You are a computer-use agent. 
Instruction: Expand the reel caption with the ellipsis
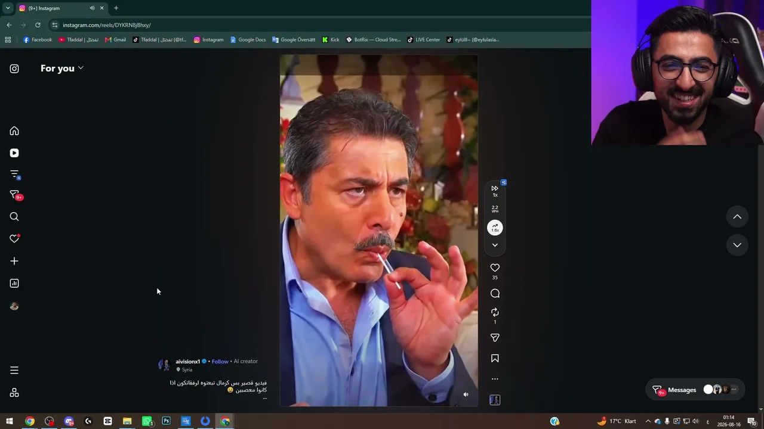pos(264,397)
